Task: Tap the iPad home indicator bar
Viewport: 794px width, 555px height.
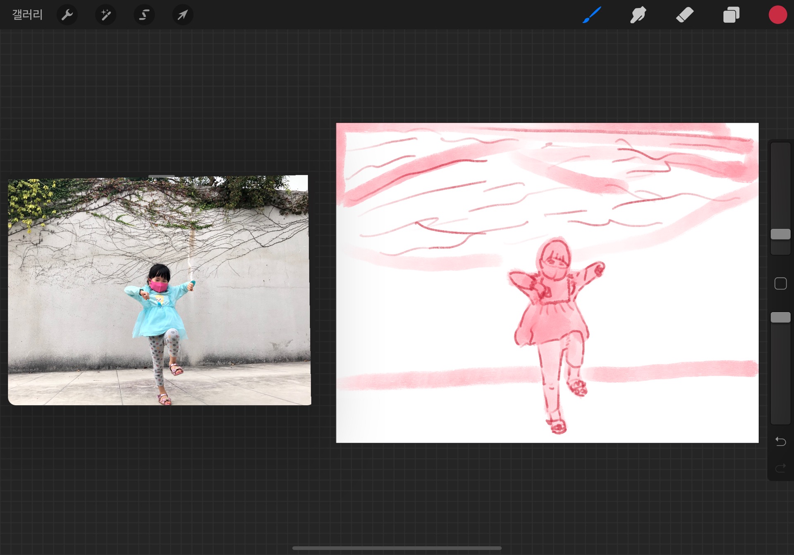Action: (397, 548)
